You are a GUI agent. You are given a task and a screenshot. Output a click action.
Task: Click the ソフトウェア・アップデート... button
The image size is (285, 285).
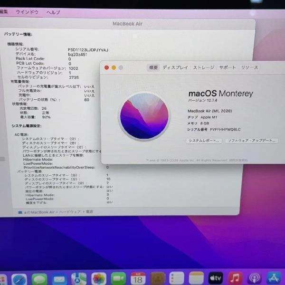[x=252, y=141]
